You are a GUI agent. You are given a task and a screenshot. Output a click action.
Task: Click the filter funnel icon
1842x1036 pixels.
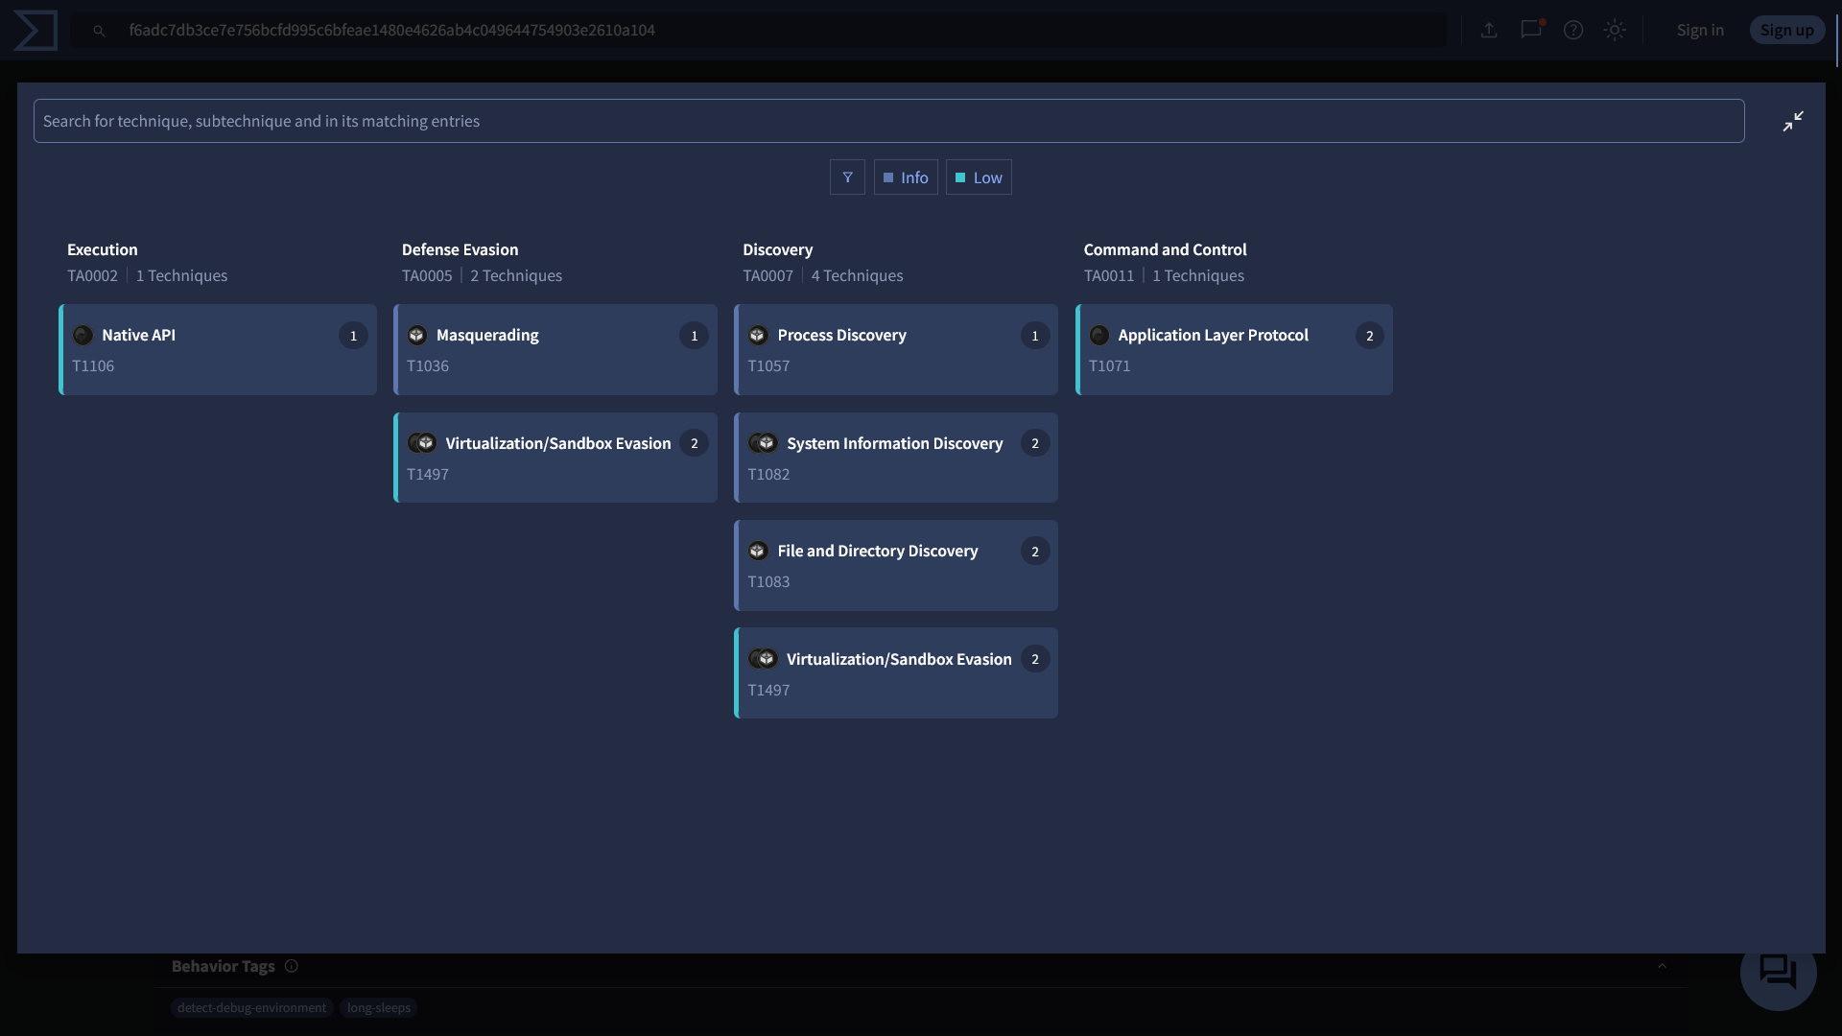(x=847, y=177)
